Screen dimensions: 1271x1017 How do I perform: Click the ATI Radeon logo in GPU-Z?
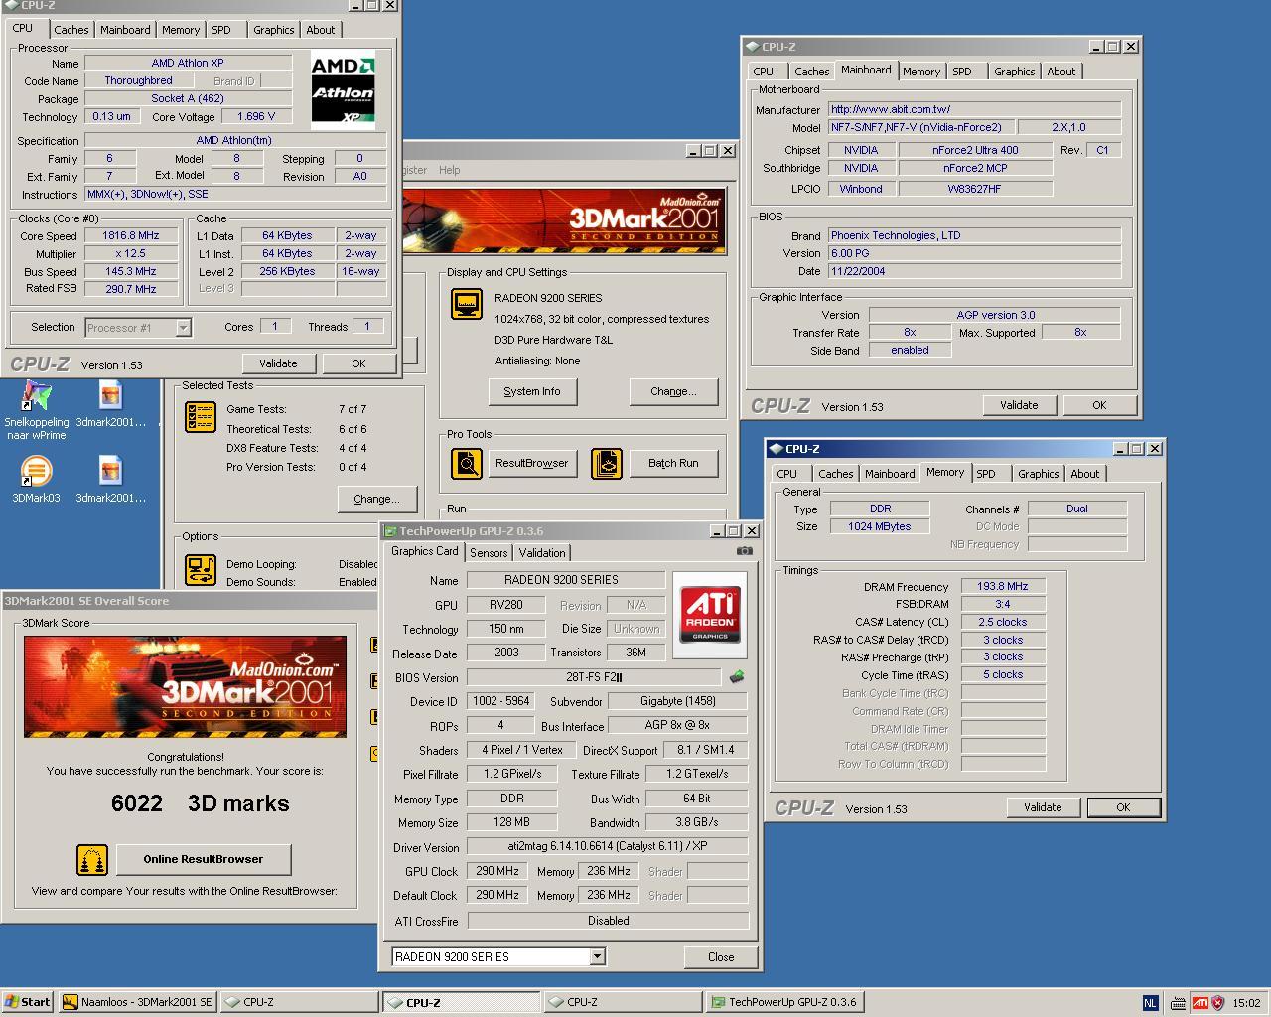tap(710, 614)
